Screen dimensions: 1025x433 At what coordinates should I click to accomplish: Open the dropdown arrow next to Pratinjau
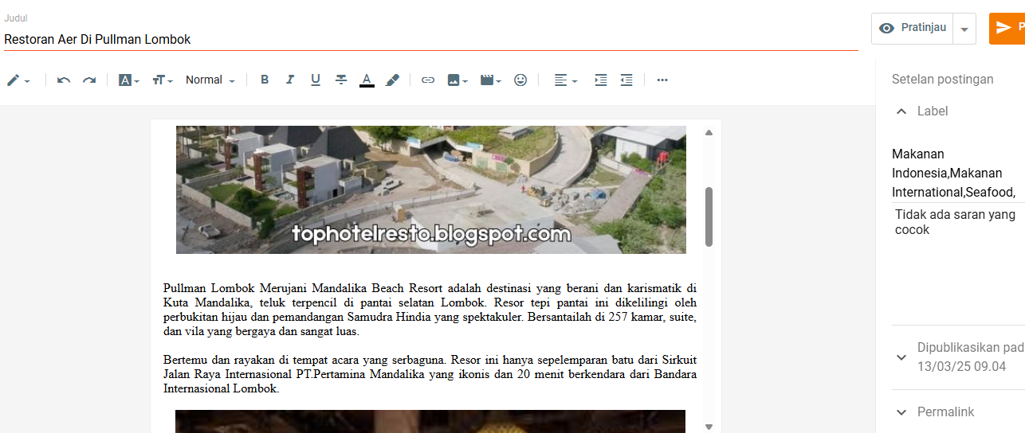[x=964, y=29]
